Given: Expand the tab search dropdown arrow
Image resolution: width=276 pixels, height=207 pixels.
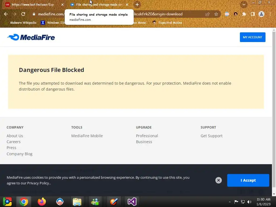Looking at the screenshot, I should pyautogui.click(x=244, y=5).
